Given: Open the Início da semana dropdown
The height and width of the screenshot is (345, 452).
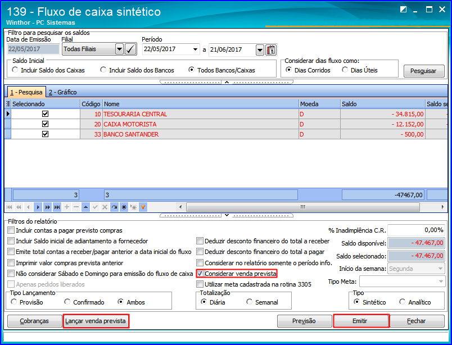Looking at the screenshot, I should [x=440, y=269].
